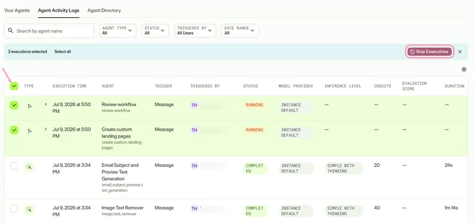Click the Trigger column header

[x=164, y=86]
